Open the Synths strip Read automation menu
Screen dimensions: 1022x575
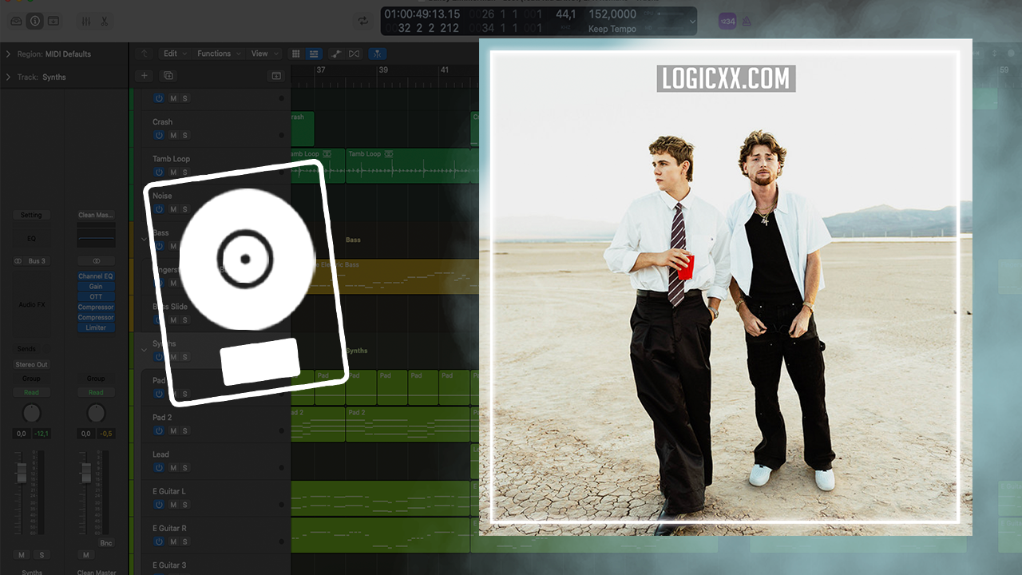click(x=31, y=392)
